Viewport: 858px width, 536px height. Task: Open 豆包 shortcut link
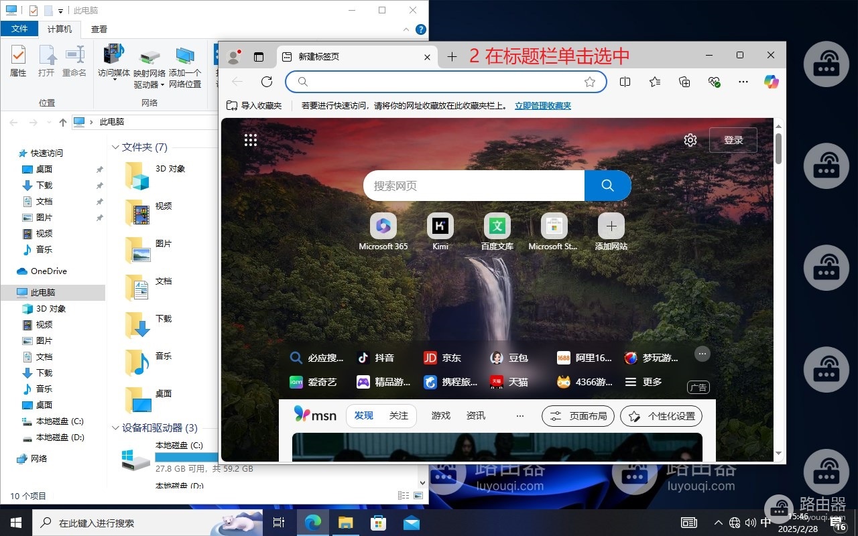[x=509, y=358]
